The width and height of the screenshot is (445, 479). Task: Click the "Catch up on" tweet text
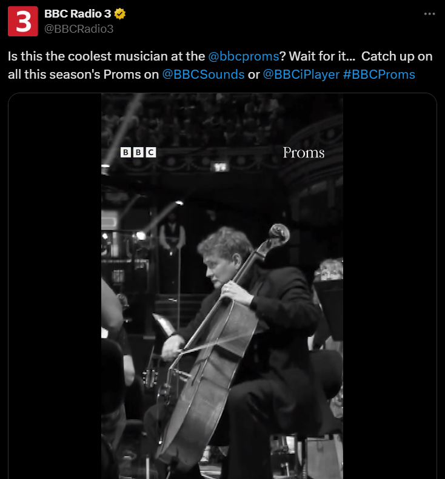[397, 56]
